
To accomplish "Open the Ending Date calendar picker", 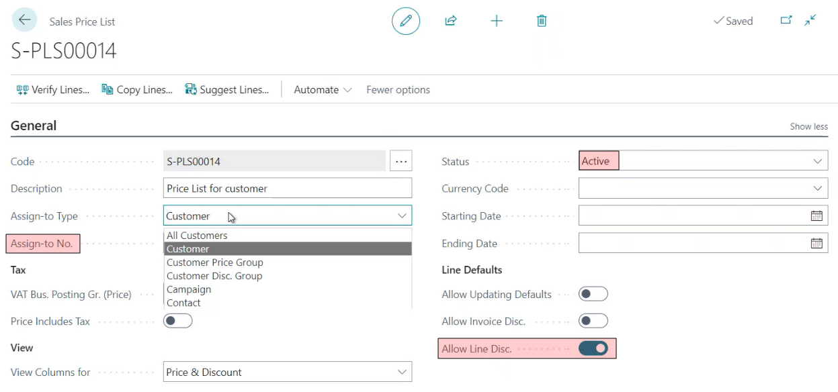I will click(816, 244).
